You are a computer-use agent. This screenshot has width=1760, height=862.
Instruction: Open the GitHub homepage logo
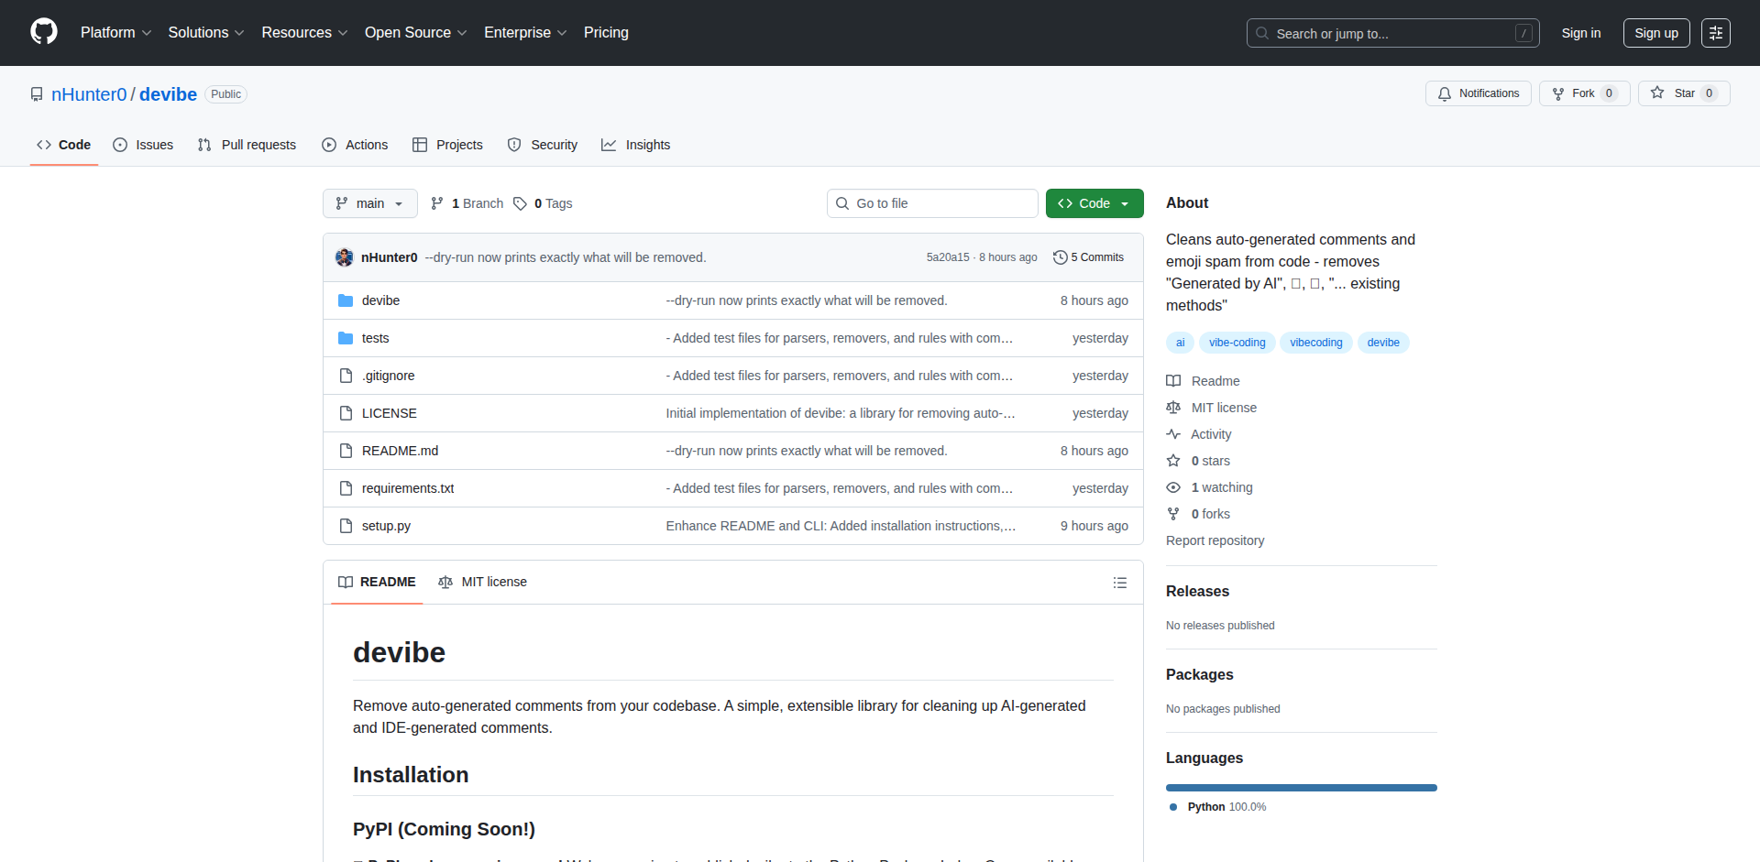(x=44, y=32)
